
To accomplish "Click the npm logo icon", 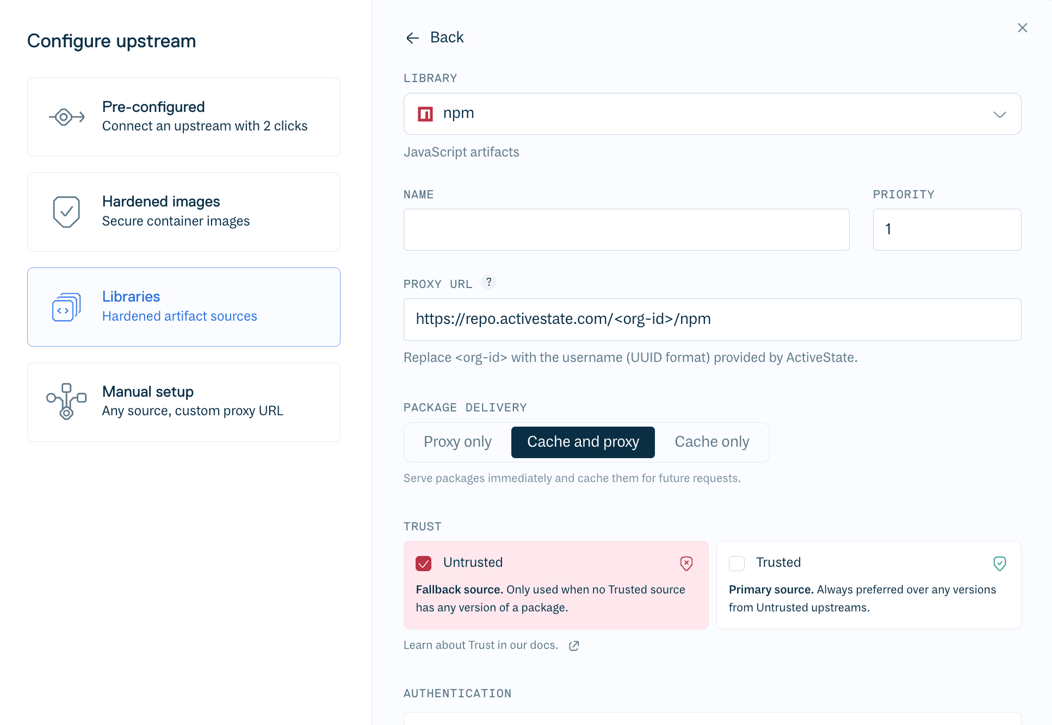I will [x=425, y=114].
